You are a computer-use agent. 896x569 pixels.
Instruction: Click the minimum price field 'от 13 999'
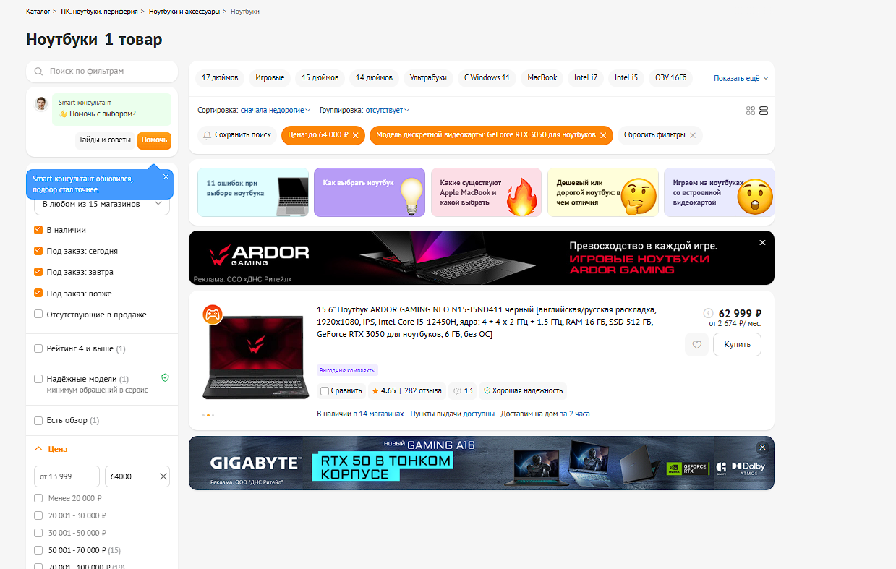pos(67,476)
